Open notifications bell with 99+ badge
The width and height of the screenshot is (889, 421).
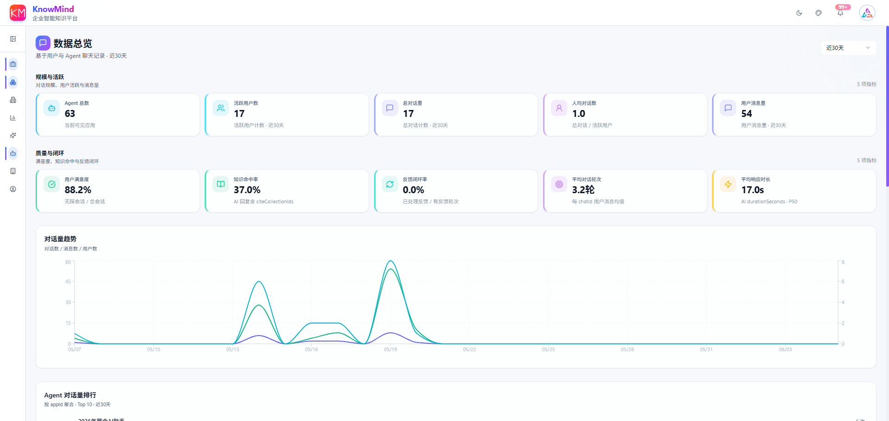point(840,12)
